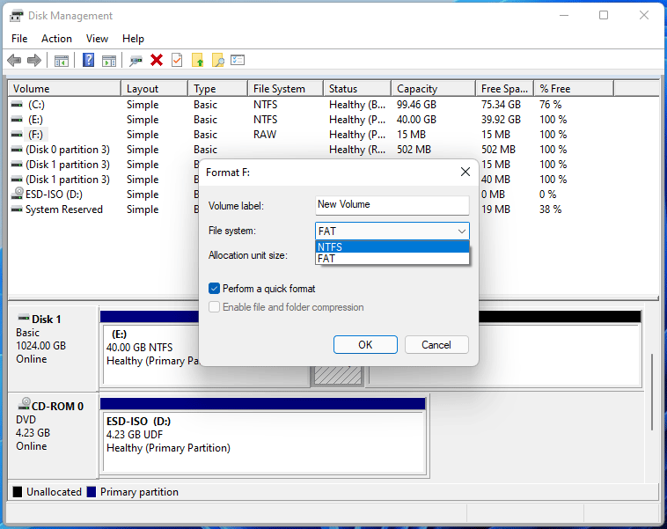
Task: Click the Disk 1 1024.00 GB label
Action: point(40,346)
